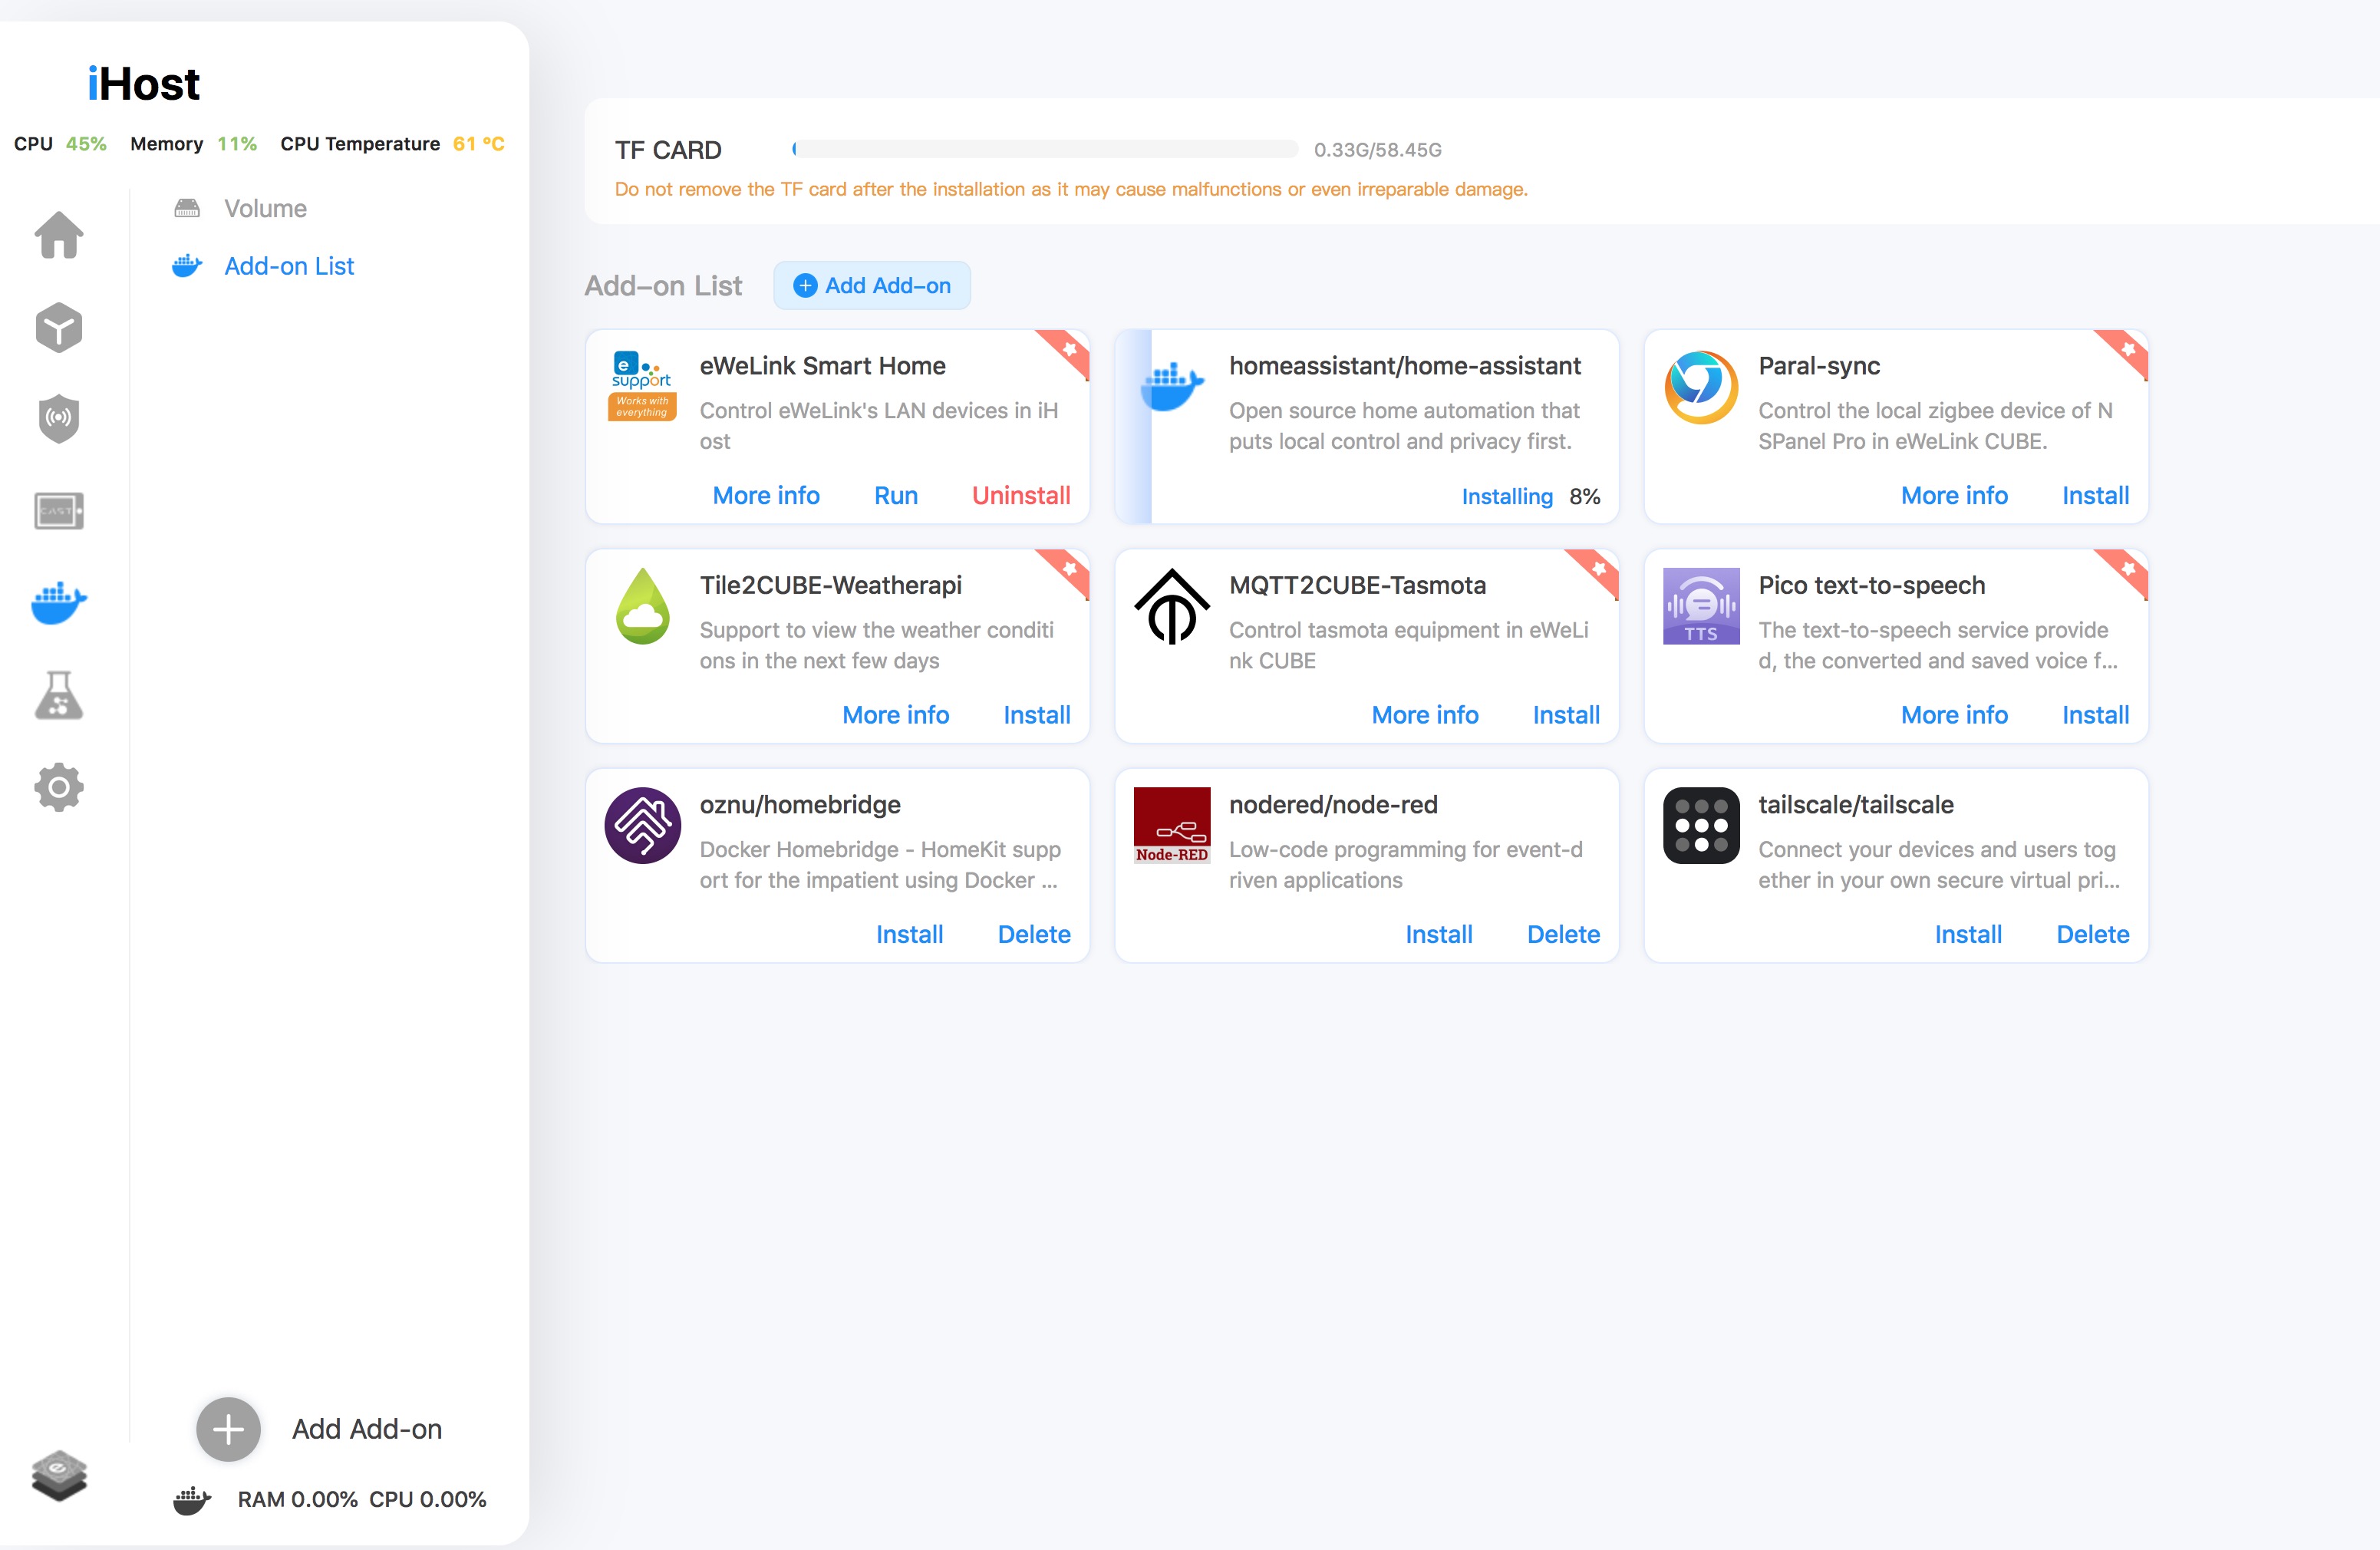Viewport: 2380px width, 1550px height.
Task: Click the oznu/homebridge logo thumbnail
Action: pos(642,826)
